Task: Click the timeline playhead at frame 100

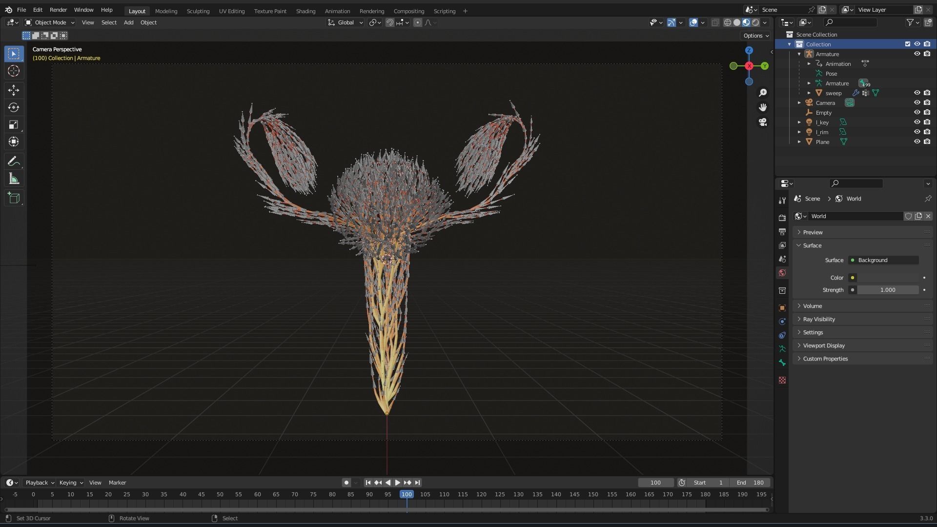Action: point(407,494)
